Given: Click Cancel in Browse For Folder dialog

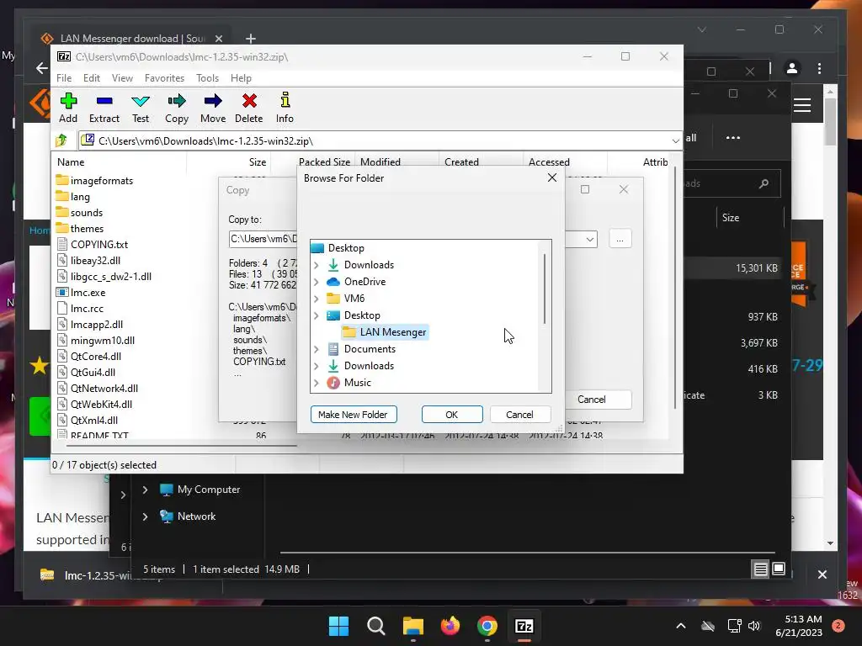Looking at the screenshot, I should click(x=519, y=414).
